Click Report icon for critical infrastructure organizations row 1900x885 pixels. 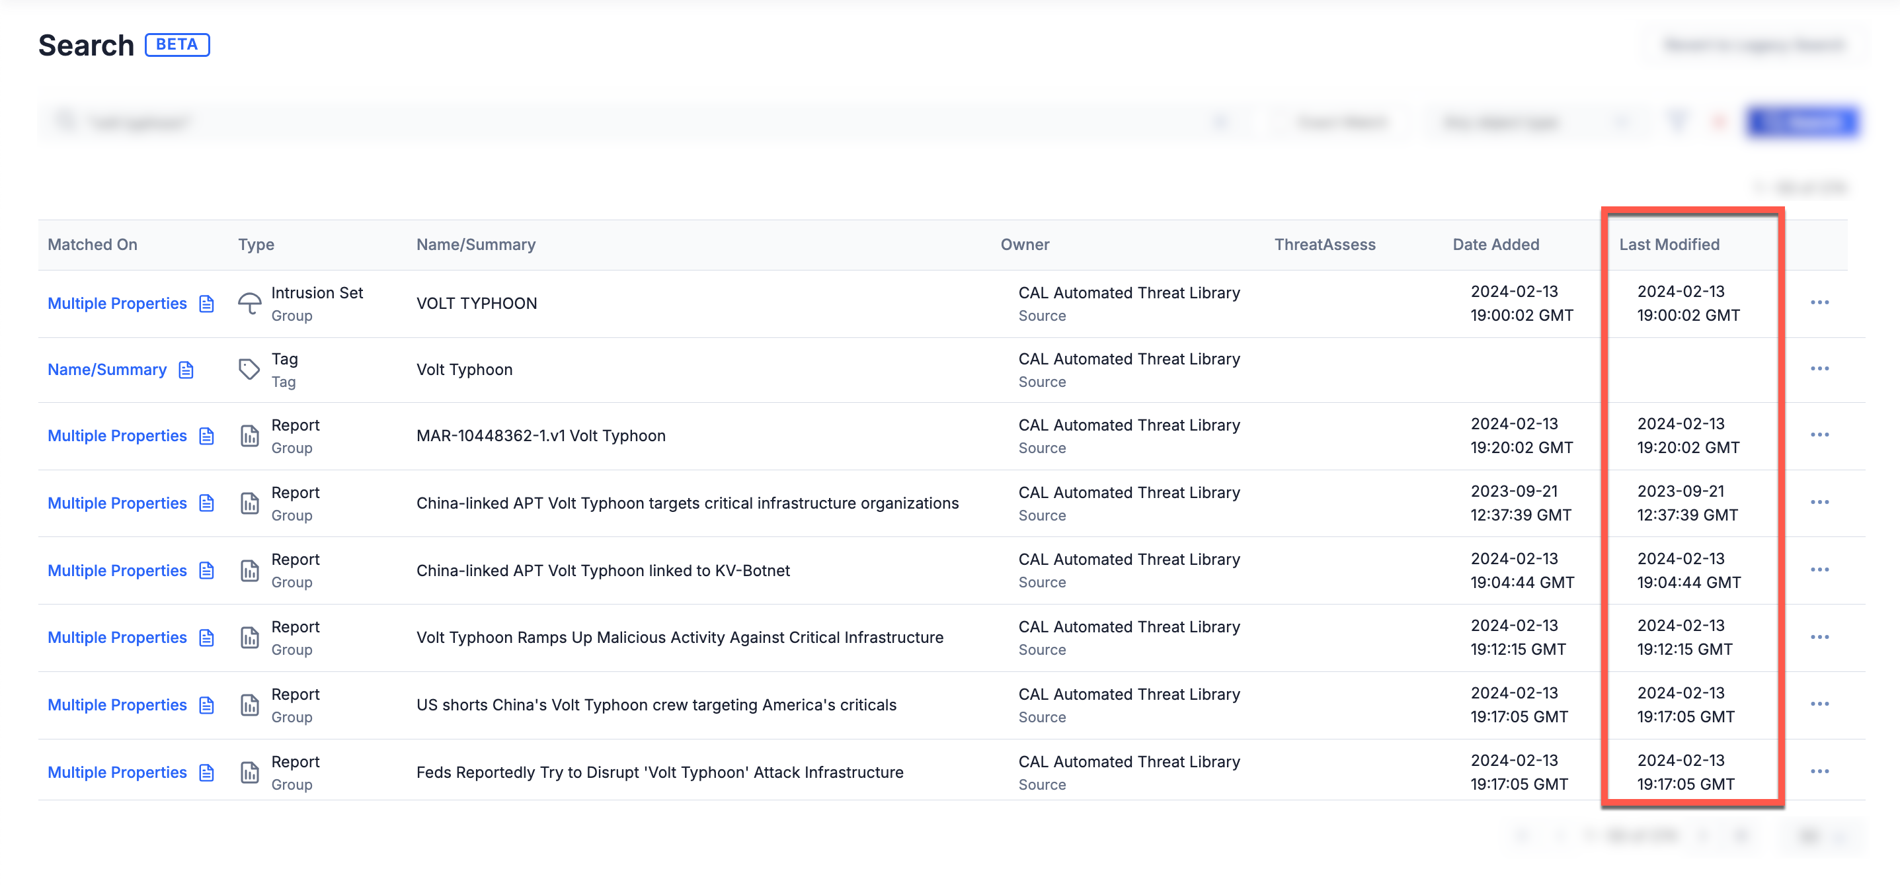(x=250, y=503)
